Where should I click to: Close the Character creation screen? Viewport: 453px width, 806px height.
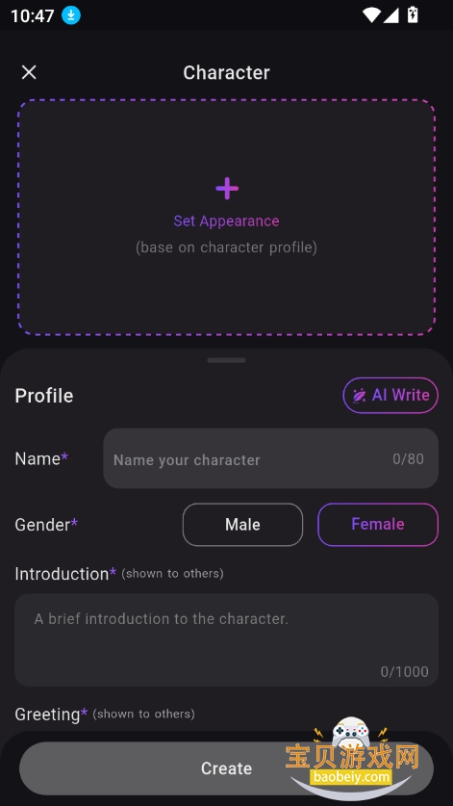pyautogui.click(x=29, y=72)
